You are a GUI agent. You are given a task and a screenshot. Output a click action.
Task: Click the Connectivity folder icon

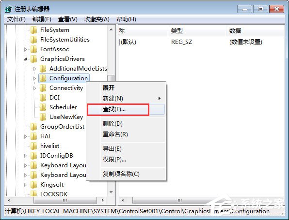click(43, 88)
